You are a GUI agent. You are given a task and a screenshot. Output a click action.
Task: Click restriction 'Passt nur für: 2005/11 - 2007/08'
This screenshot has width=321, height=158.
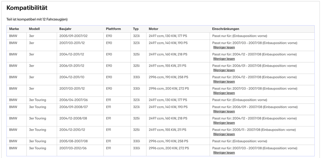point(236,130)
